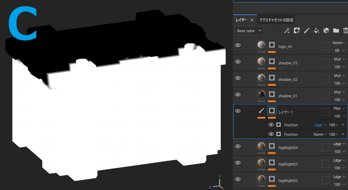Select the レイヤー tab

(241, 20)
